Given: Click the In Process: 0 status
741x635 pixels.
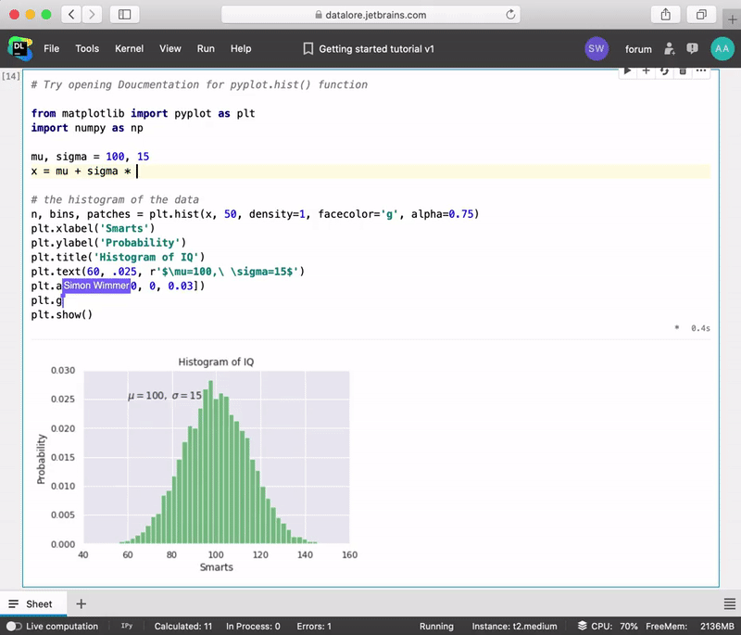Looking at the screenshot, I should [253, 626].
